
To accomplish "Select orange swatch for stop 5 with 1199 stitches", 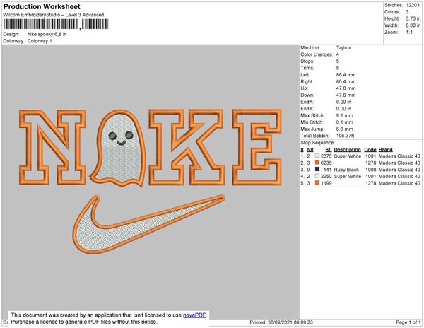I will click(x=317, y=183).
